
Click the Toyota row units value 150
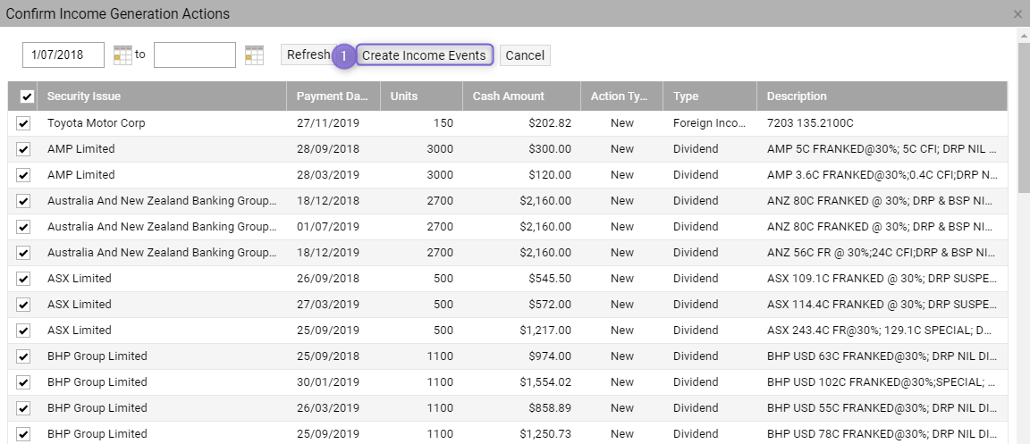(443, 122)
